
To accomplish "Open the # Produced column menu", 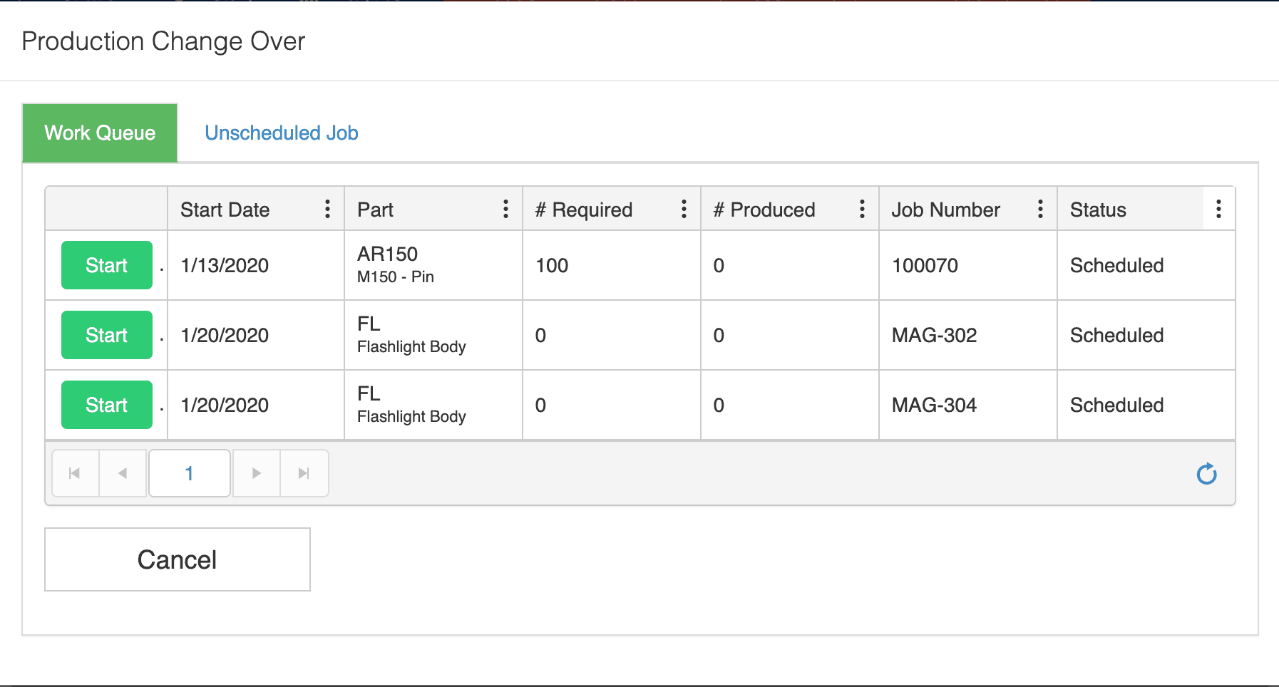I will [x=862, y=209].
